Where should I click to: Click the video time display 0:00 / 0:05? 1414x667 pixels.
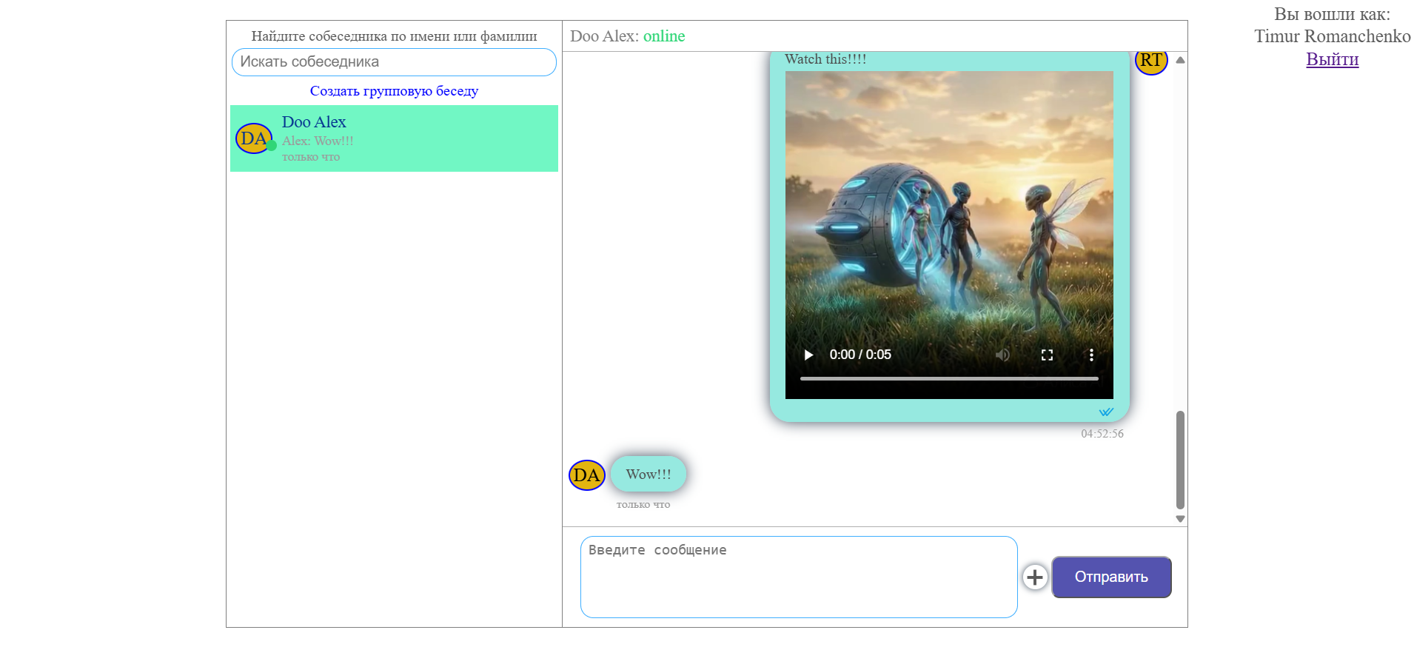[x=860, y=355]
